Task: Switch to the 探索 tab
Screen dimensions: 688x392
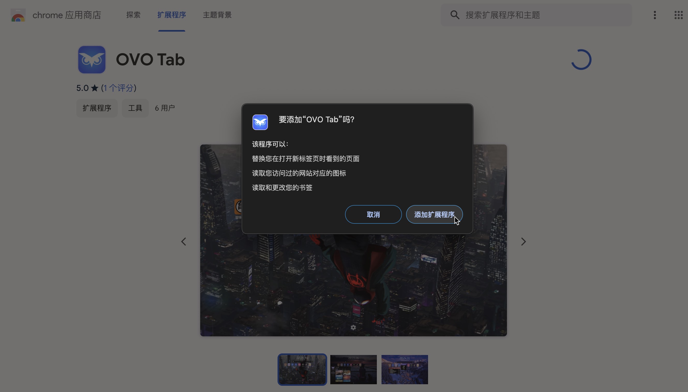Action: (133, 15)
